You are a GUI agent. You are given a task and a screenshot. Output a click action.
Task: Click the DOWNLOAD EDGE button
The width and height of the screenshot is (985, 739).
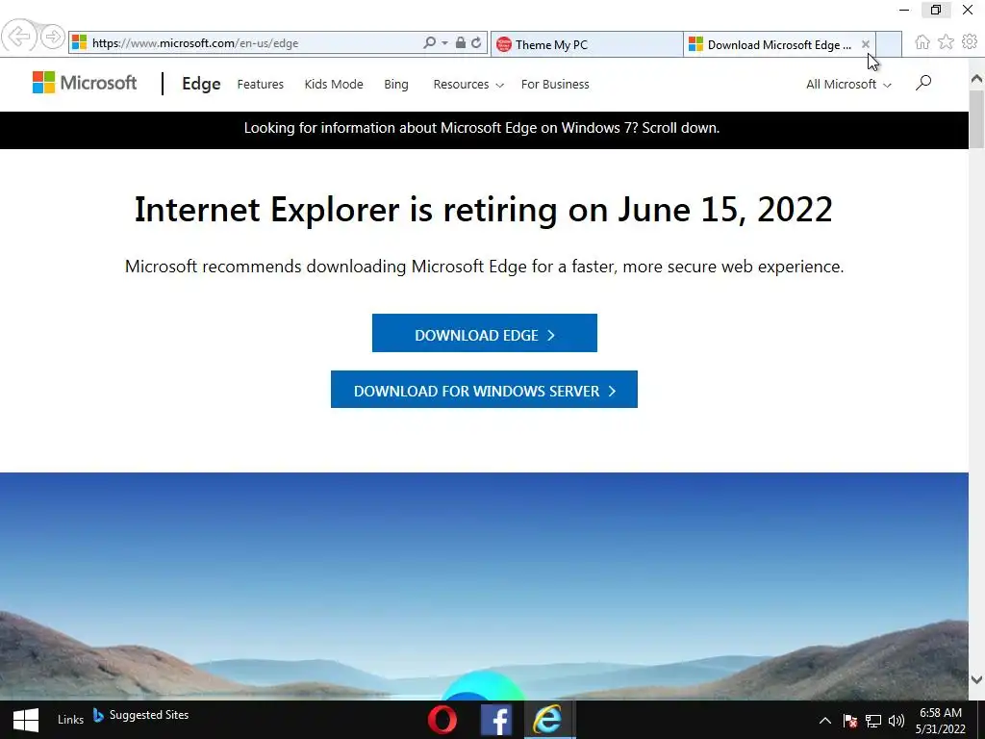(485, 333)
